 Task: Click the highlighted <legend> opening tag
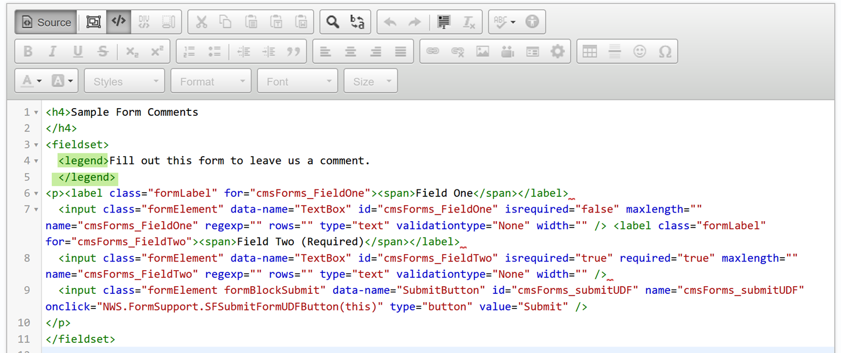click(x=84, y=160)
